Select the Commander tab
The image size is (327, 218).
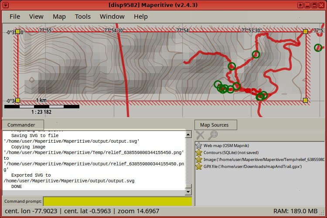click(23, 125)
